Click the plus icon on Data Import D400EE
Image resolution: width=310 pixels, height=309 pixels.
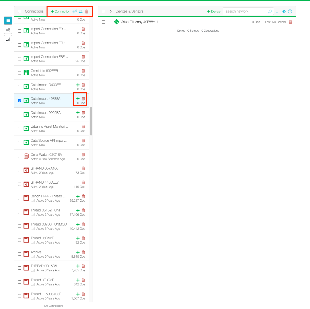click(78, 85)
